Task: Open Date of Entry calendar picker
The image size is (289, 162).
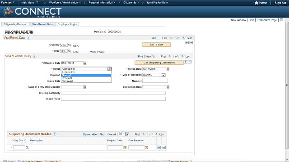Action: 85,87
